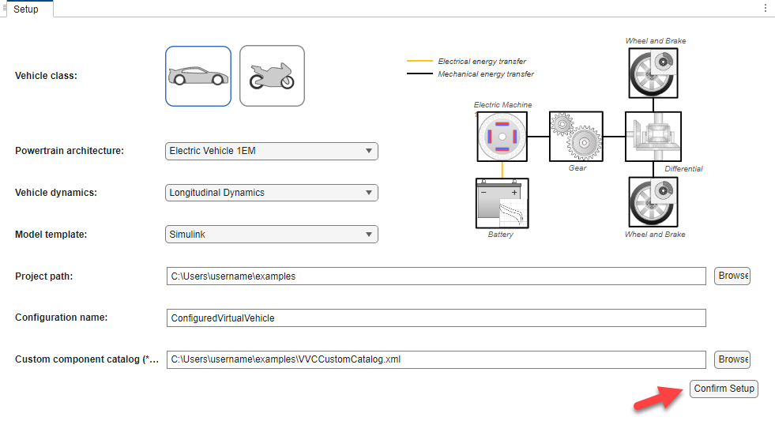
Task: Browse for the Project path folder
Action: coord(732,276)
